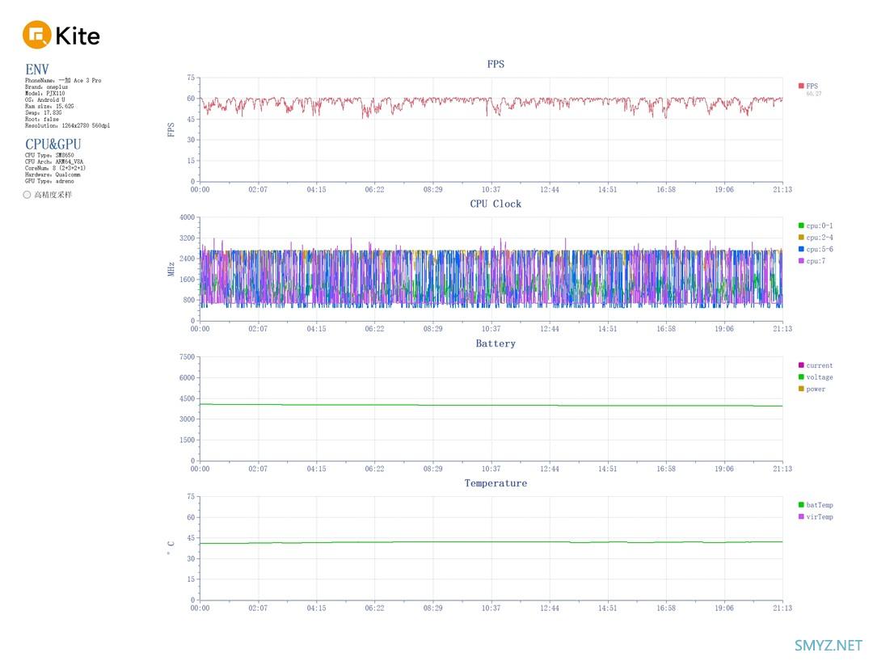Select the 'GPU Type: adreno' line
The height and width of the screenshot is (661, 873).
pyautogui.click(x=49, y=181)
